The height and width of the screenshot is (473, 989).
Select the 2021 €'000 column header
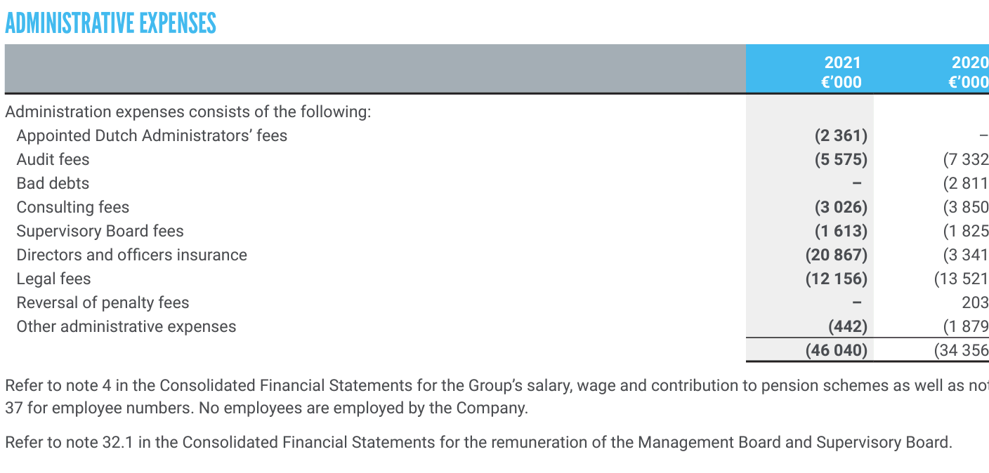[841, 72]
